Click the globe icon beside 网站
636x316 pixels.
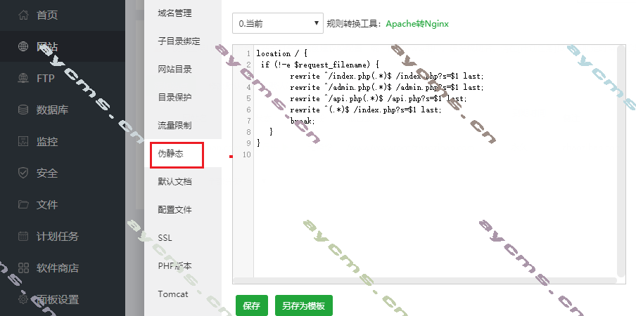tap(23, 46)
